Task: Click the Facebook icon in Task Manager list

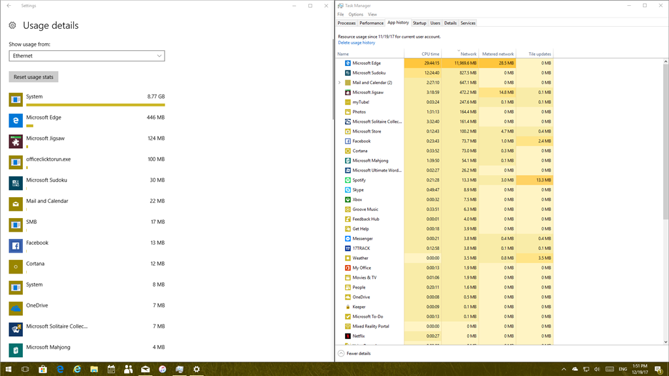Action: click(x=348, y=141)
